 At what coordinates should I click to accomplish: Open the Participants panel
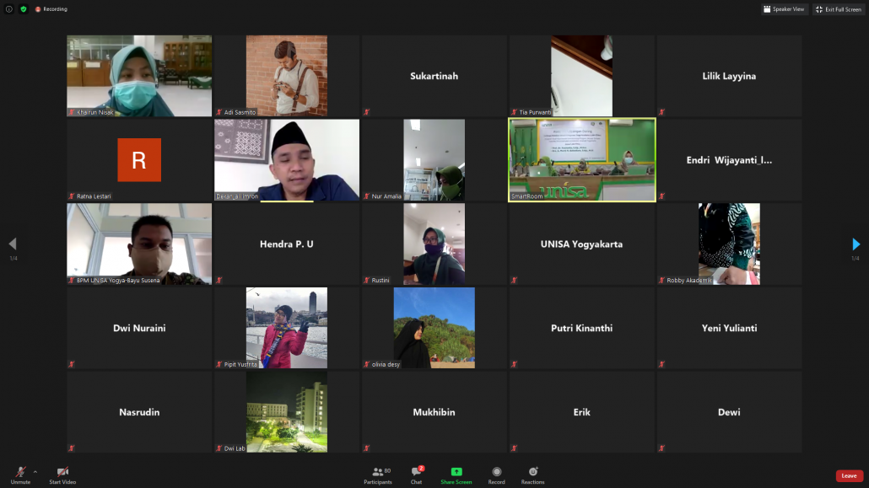377,473
